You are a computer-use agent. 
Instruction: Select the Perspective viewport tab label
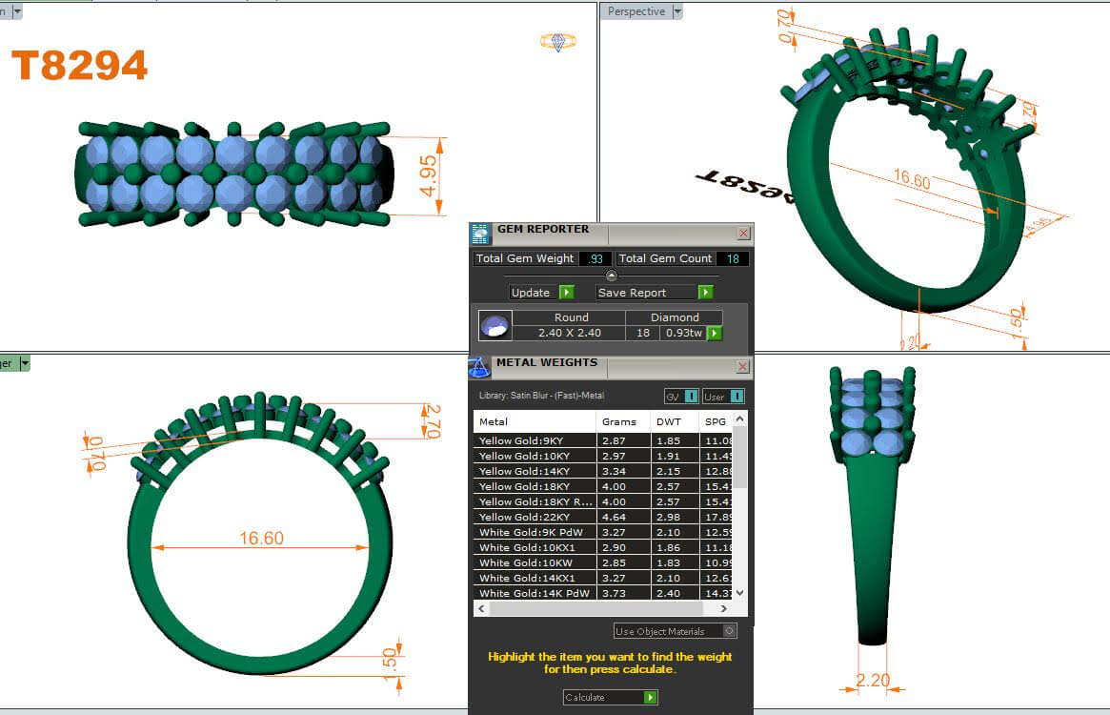(636, 11)
